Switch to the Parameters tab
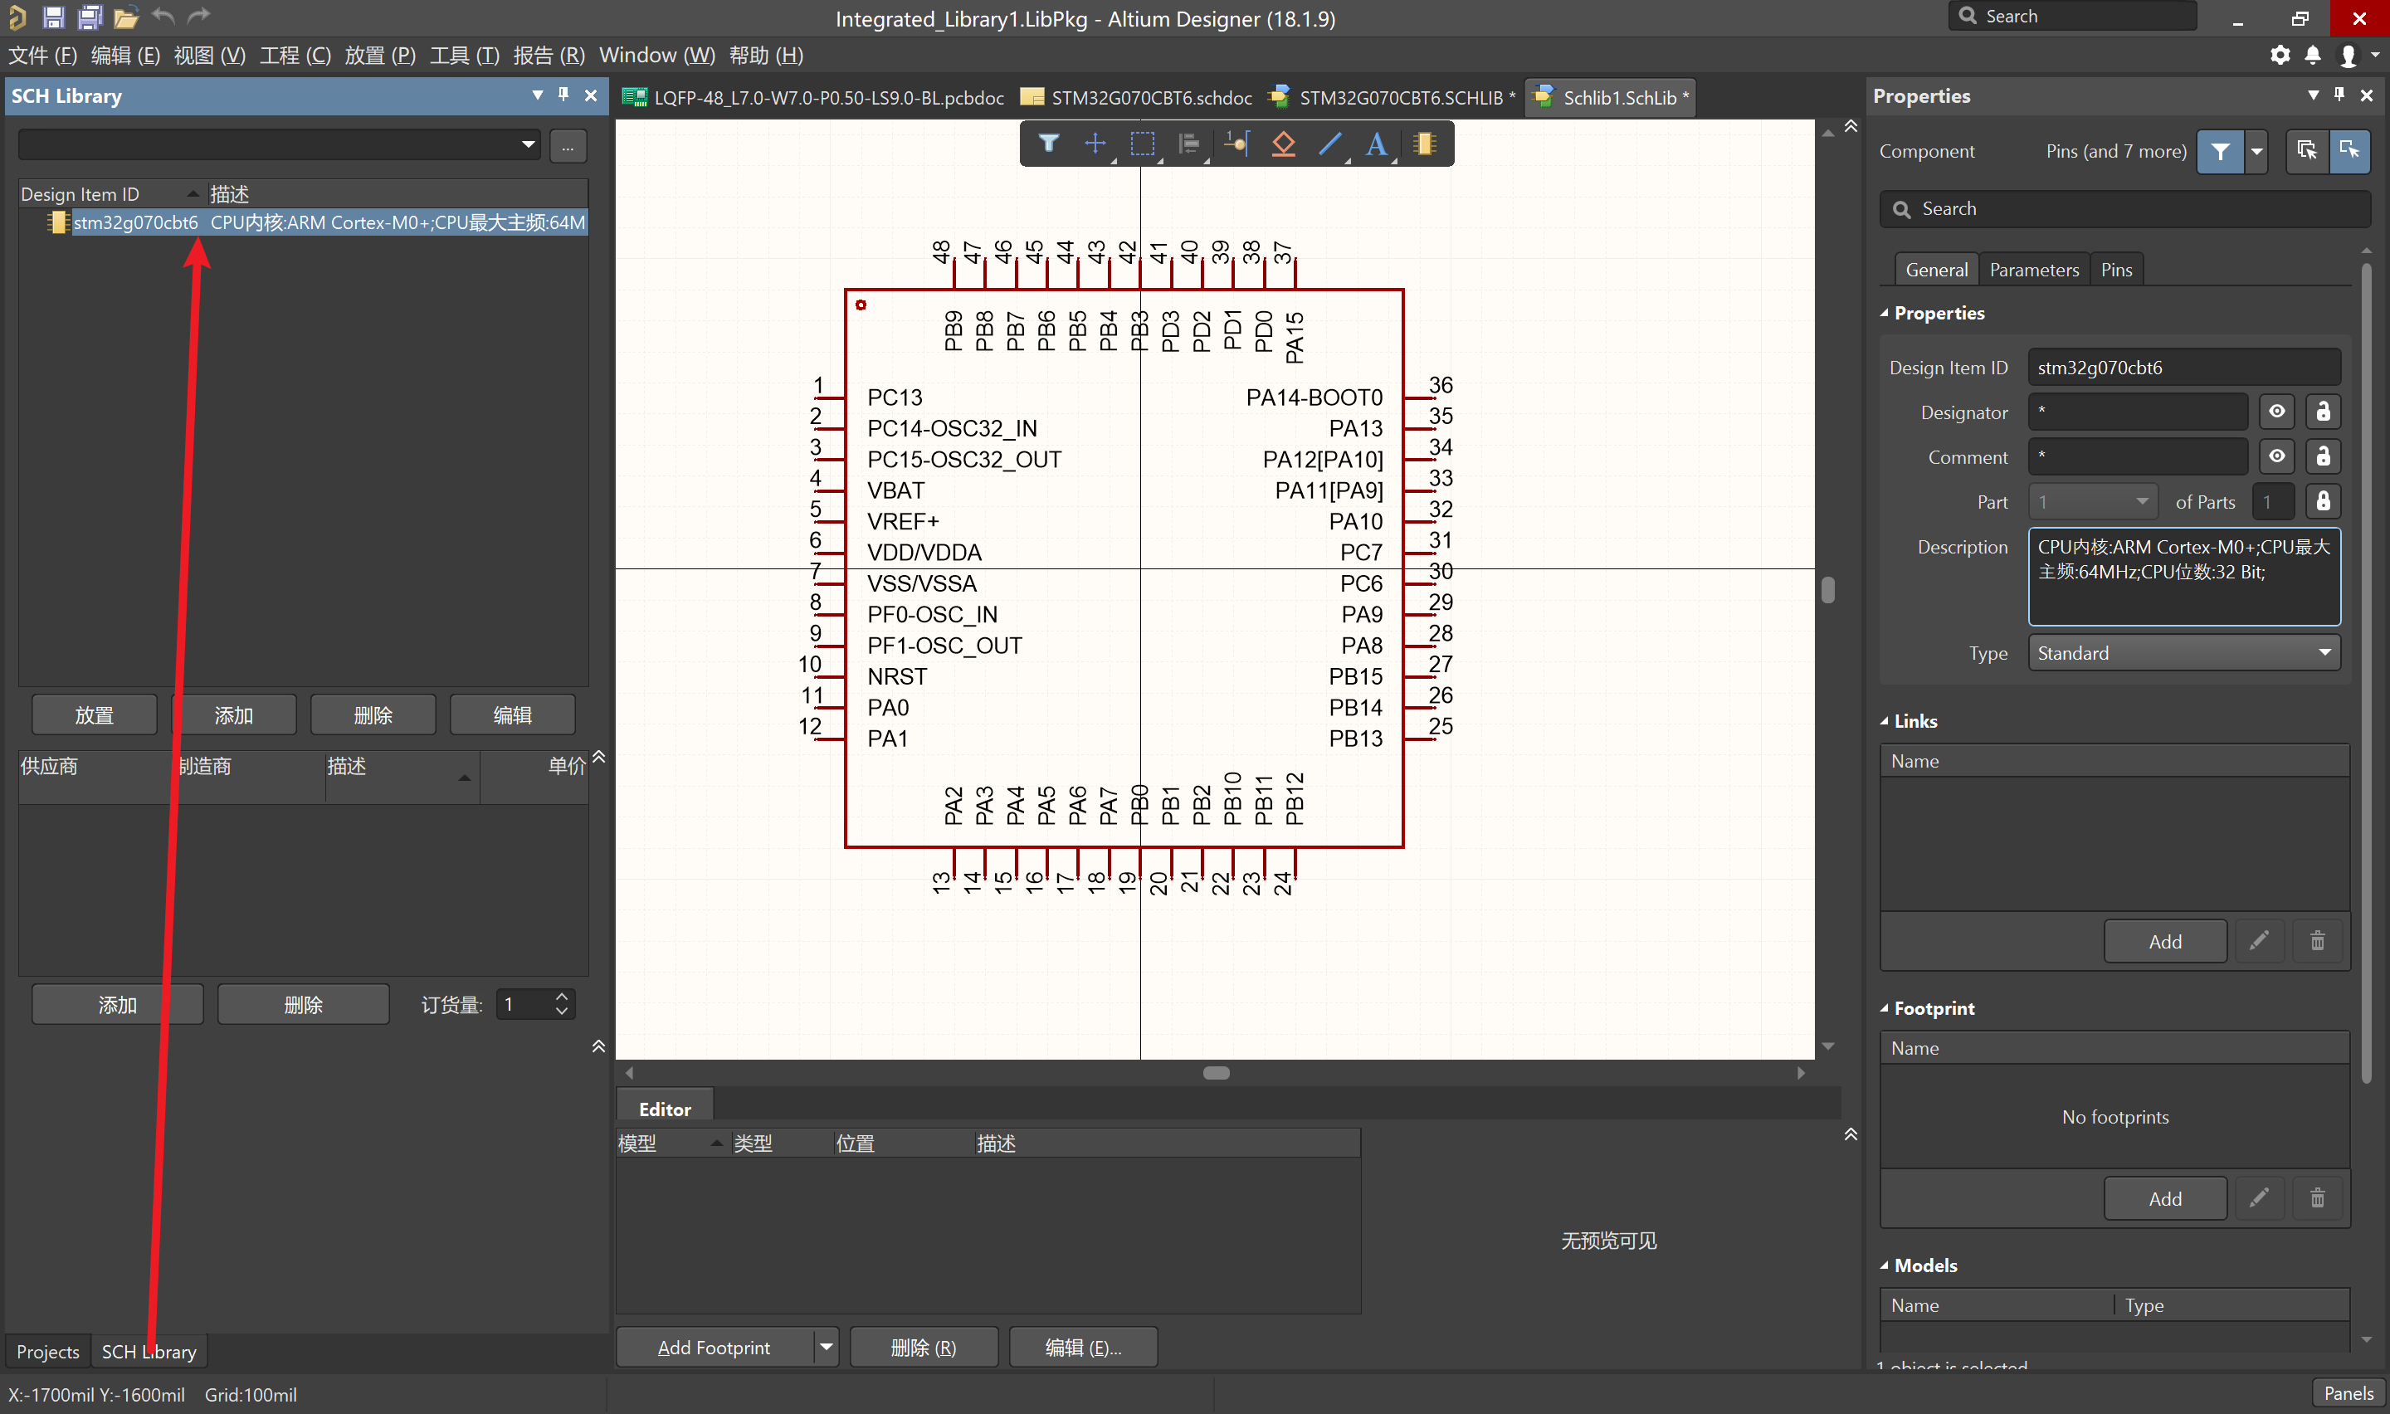Viewport: 2390px width, 1414px height. 2034,270
